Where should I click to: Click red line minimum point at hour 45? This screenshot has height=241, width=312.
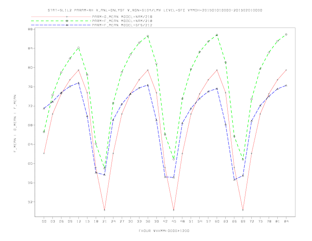tap(174, 210)
